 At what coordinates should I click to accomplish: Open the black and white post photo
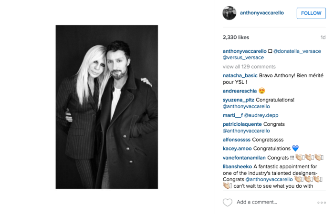tap(107, 107)
